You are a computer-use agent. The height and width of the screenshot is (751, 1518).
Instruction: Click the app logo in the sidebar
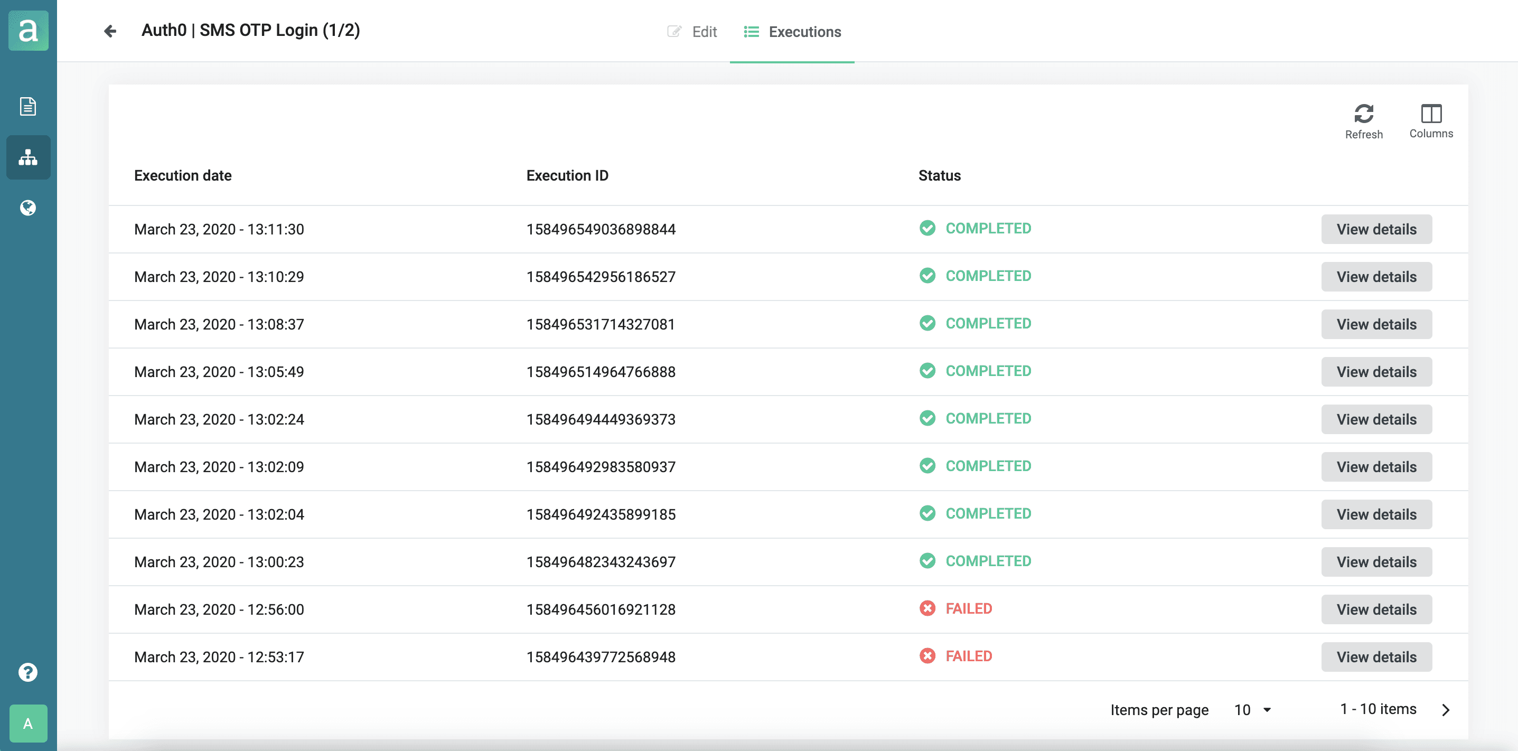[x=29, y=30]
